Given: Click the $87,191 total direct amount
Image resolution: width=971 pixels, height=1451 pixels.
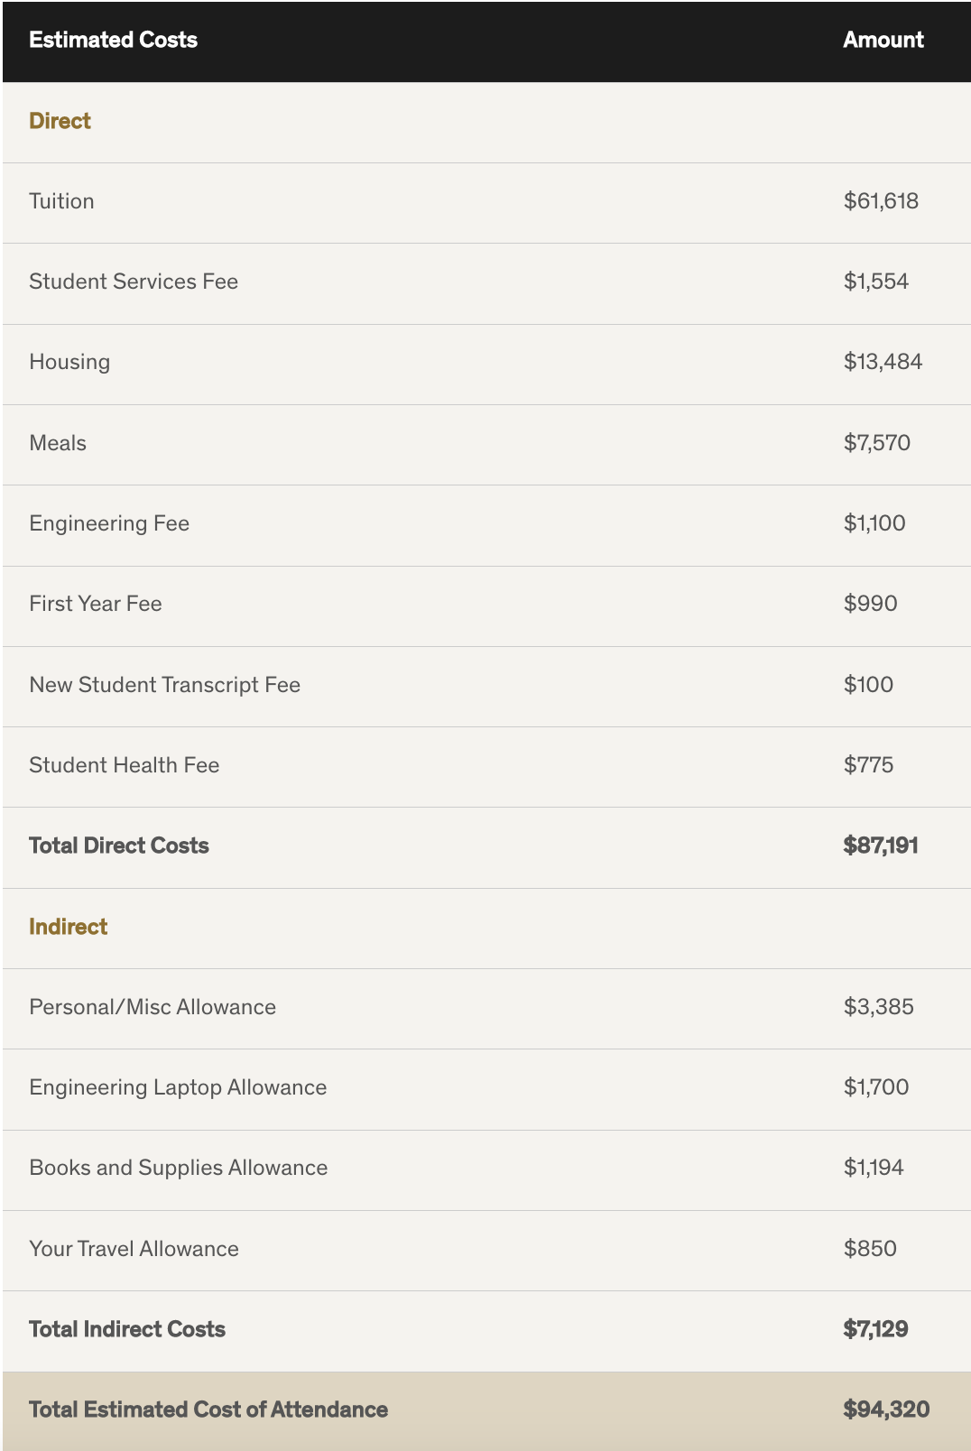Looking at the screenshot, I should (x=881, y=846).
